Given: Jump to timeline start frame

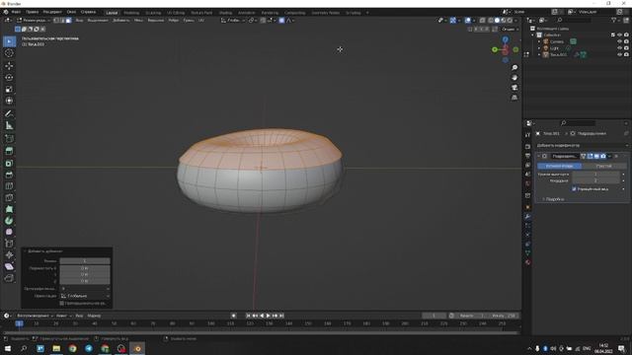Looking at the screenshot, I should 248,316.
